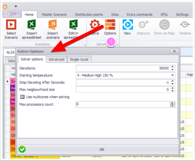195x161 pixels.
Task: Click the Improve gear icon
Action: click(x=143, y=25)
